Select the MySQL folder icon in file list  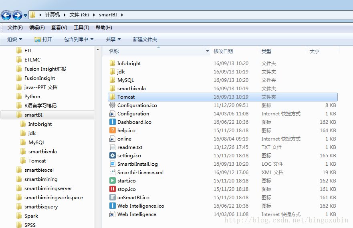tap(112, 80)
